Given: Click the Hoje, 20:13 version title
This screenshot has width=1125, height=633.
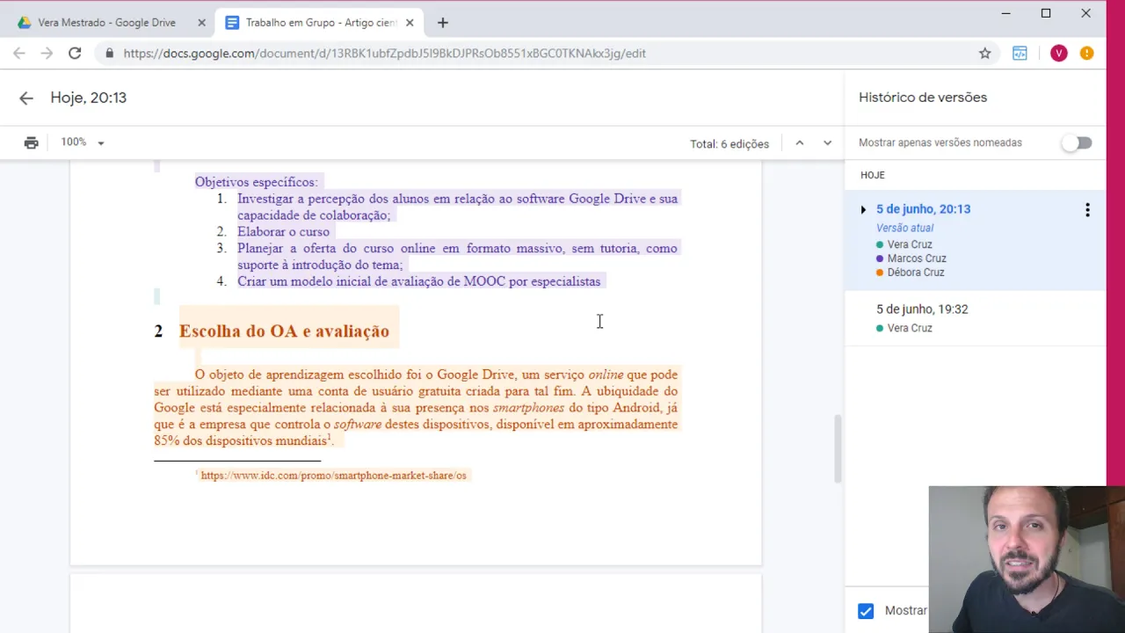Looking at the screenshot, I should pyautogui.click(x=88, y=98).
